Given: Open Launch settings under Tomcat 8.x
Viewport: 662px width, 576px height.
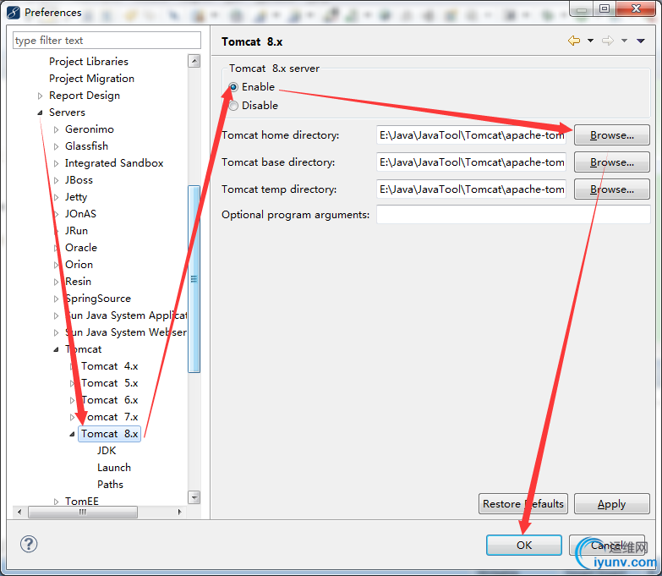Looking at the screenshot, I should point(114,468).
